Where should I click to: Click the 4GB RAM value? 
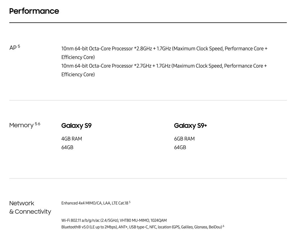point(72,139)
